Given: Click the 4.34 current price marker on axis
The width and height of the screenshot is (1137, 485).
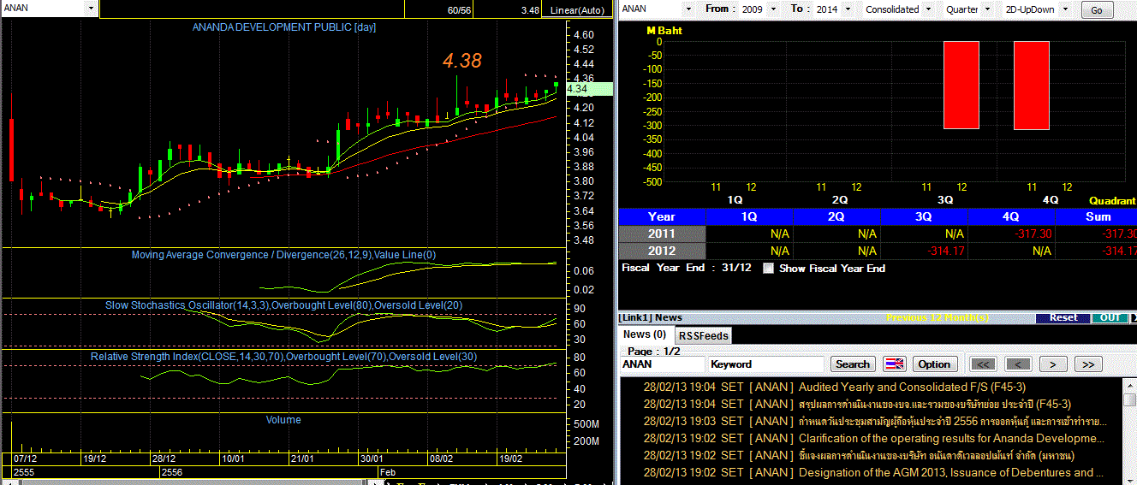Looking at the screenshot, I should point(590,89).
